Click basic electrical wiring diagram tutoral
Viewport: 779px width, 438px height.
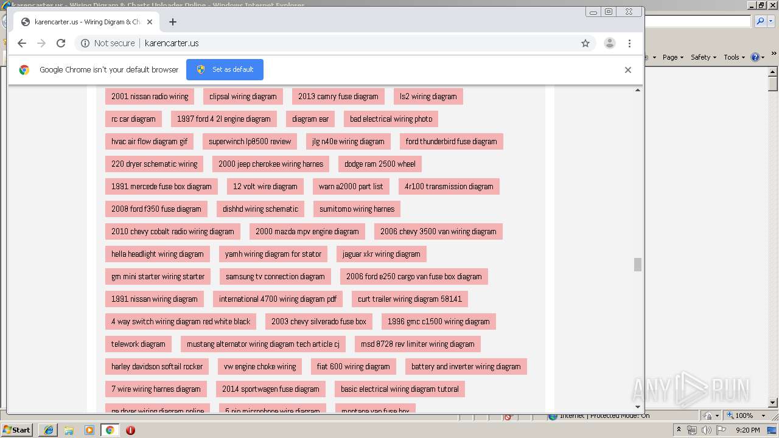pos(400,389)
